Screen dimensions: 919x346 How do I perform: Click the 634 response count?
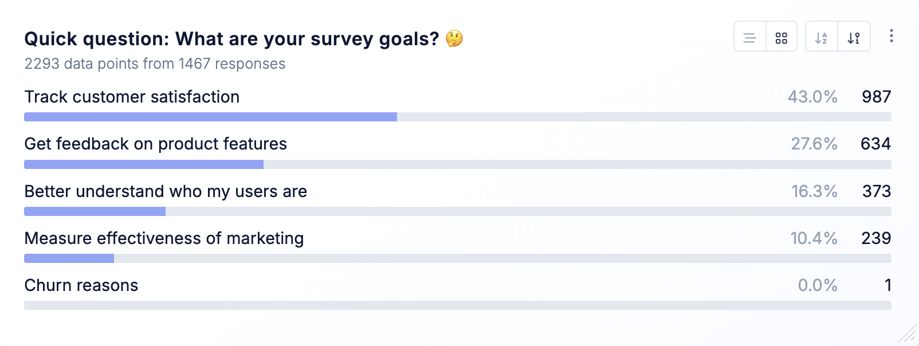click(875, 144)
